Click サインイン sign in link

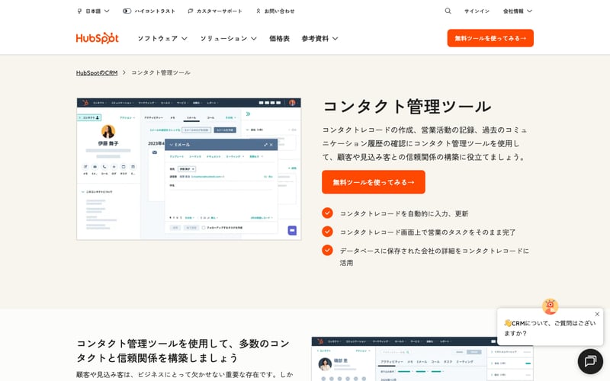coord(477,11)
